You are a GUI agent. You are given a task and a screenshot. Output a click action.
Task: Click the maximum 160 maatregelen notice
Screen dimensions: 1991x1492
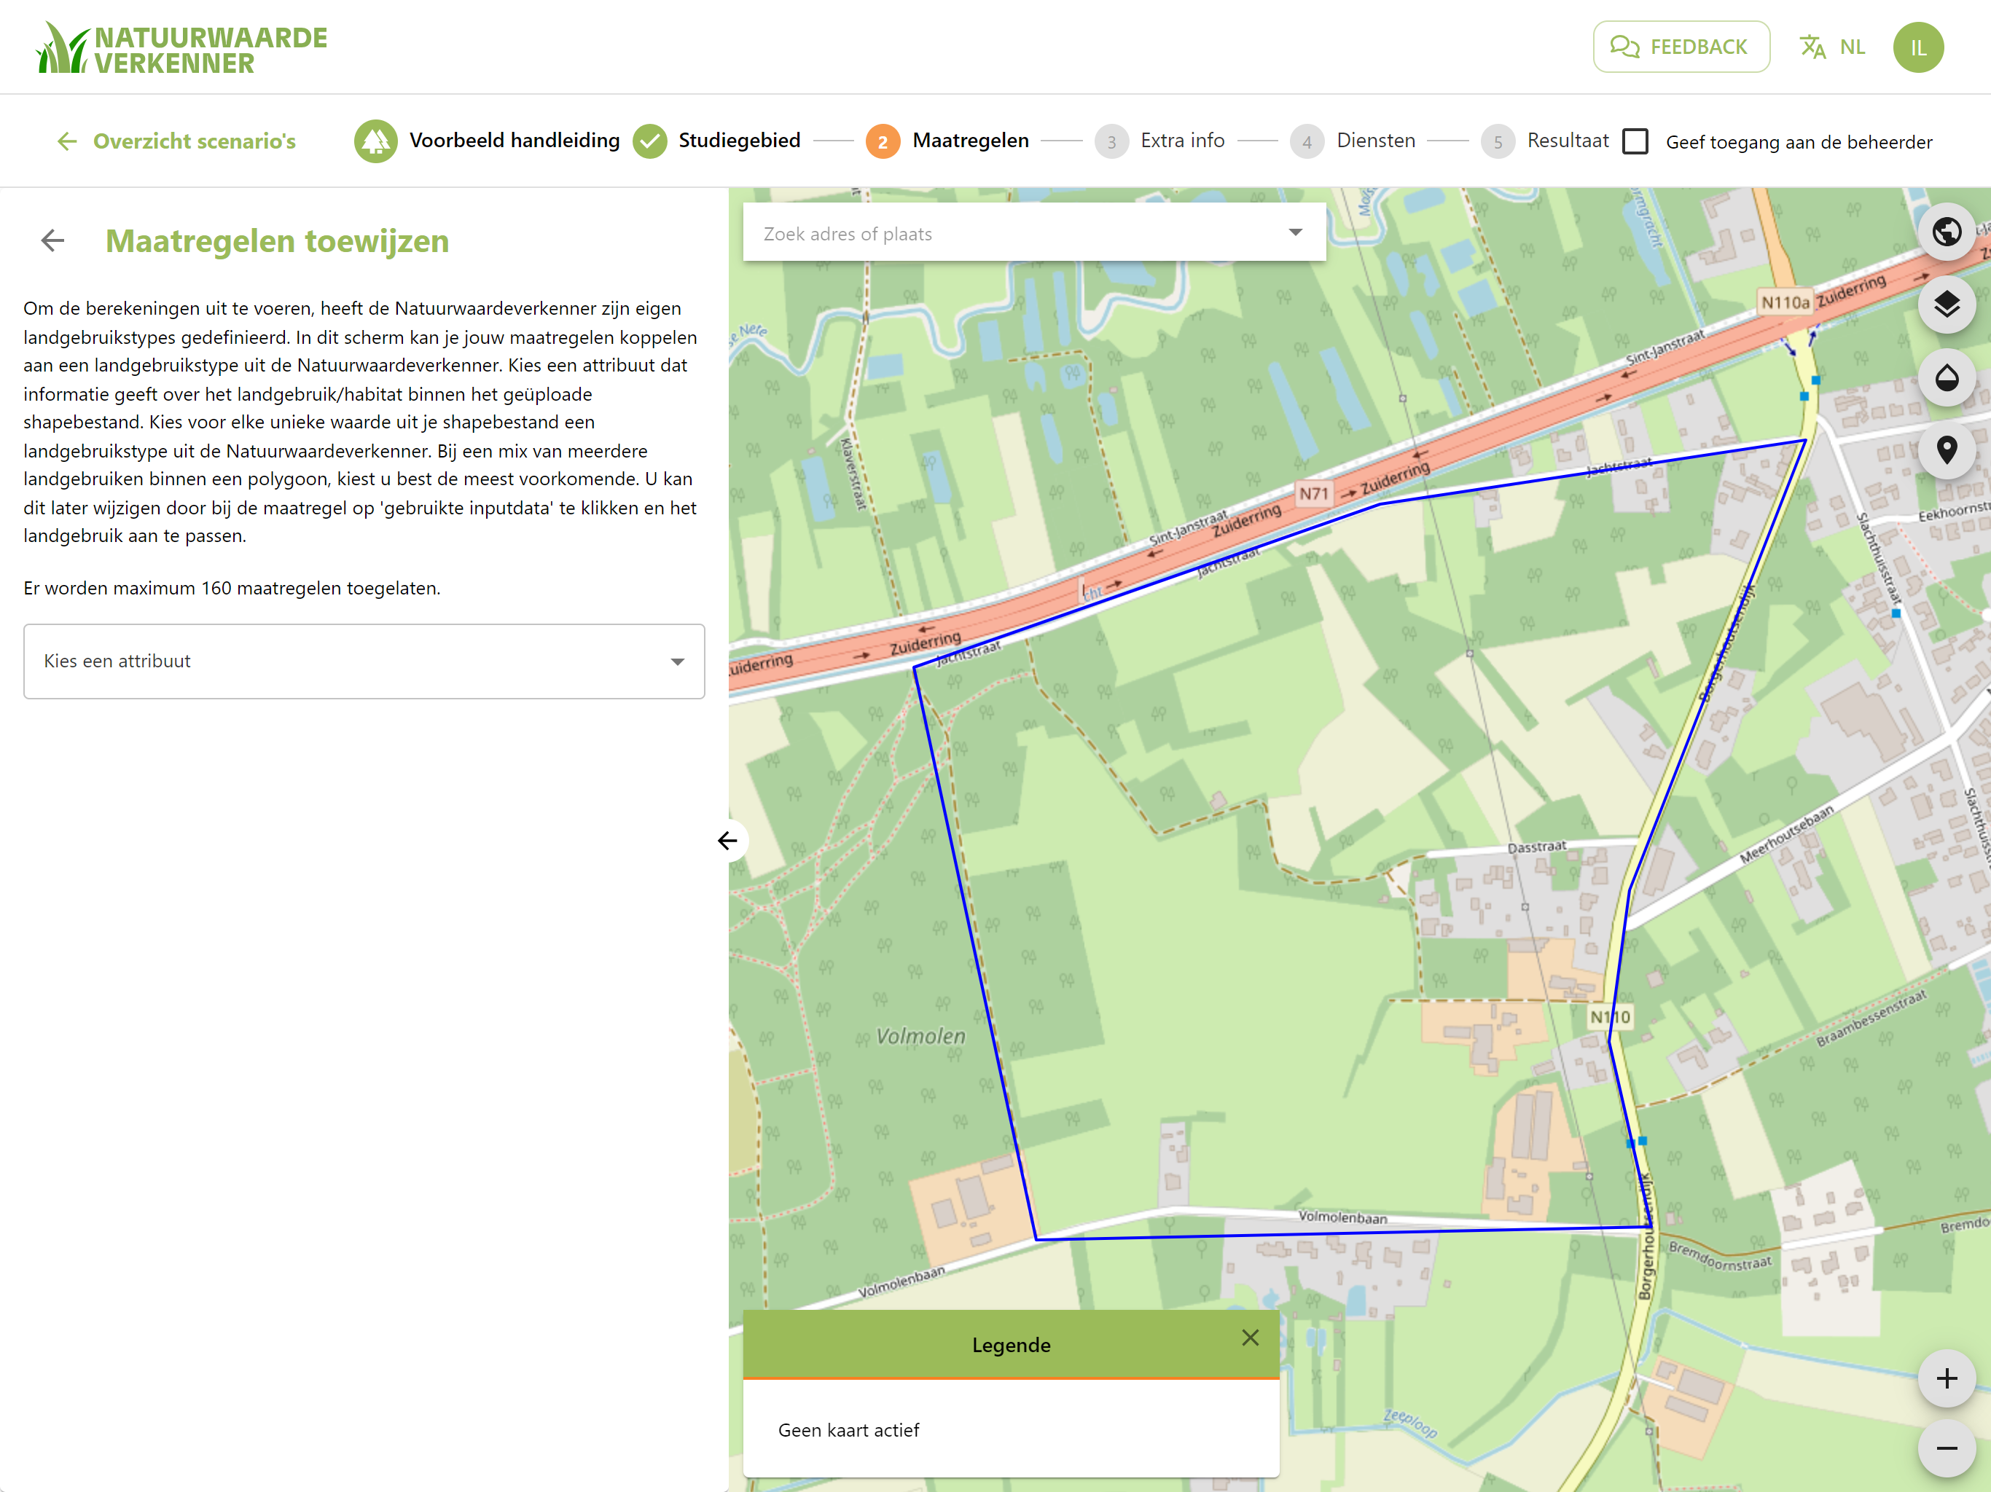pos(232,589)
